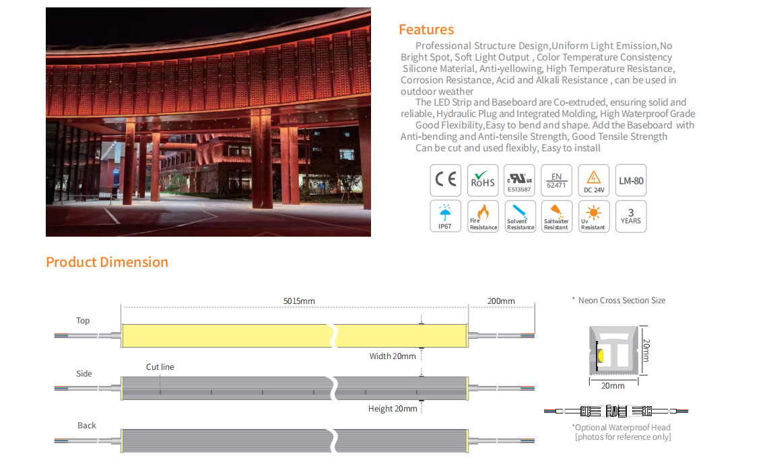Click the 5015mm length dimension label
Viewport: 771px width, 470px height.
click(299, 301)
